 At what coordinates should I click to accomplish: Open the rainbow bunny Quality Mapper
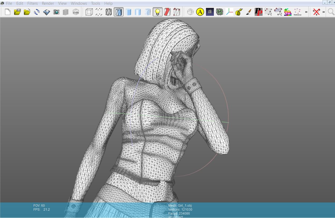pos(288,12)
